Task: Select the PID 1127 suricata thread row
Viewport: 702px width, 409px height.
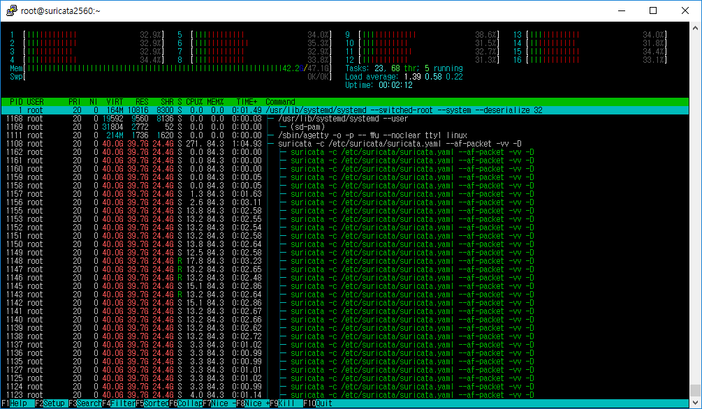Action: pos(345,370)
